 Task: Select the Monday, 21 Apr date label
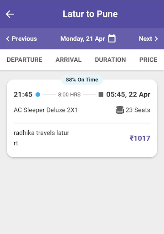(x=82, y=39)
